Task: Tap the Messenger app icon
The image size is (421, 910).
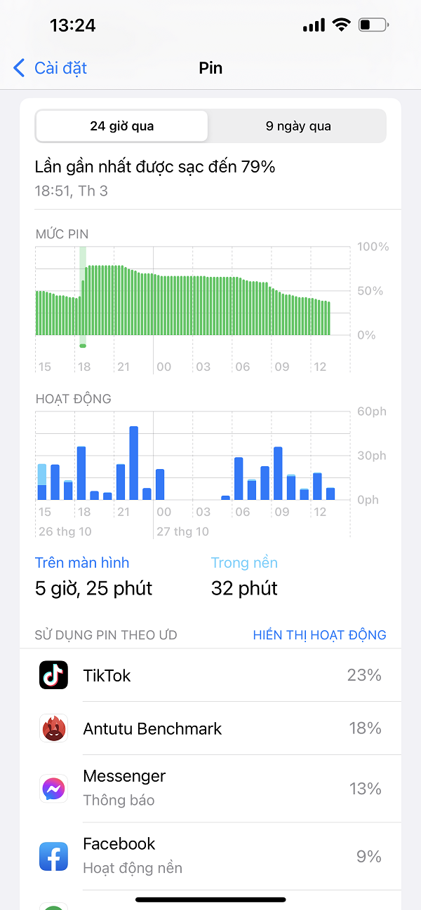Action: click(53, 789)
